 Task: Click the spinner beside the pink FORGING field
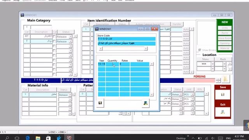218,80
